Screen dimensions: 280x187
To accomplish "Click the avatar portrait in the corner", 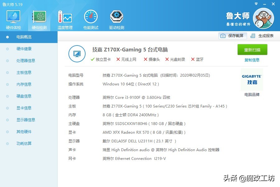I will pos(264,19).
